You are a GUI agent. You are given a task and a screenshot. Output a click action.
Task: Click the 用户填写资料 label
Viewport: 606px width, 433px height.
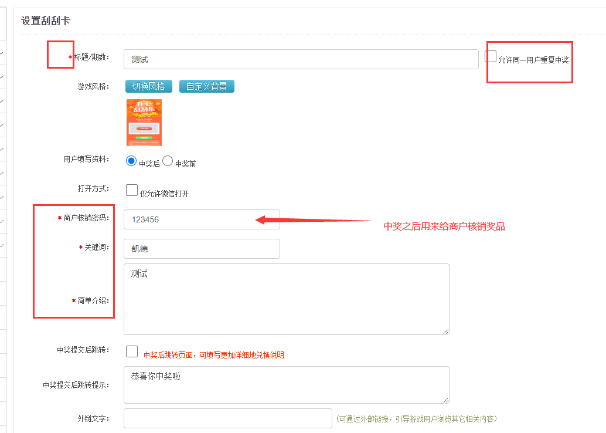(x=86, y=159)
